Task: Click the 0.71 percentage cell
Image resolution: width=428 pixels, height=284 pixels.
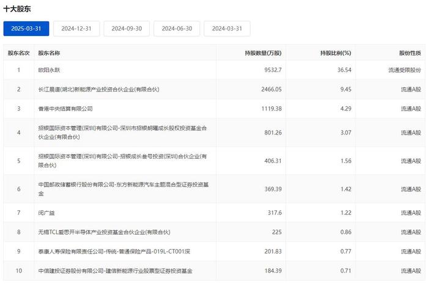Action: click(346, 271)
